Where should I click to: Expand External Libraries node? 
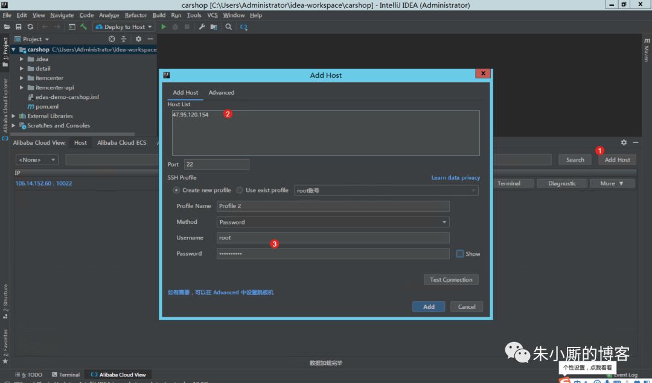pyautogui.click(x=13, y=116)
